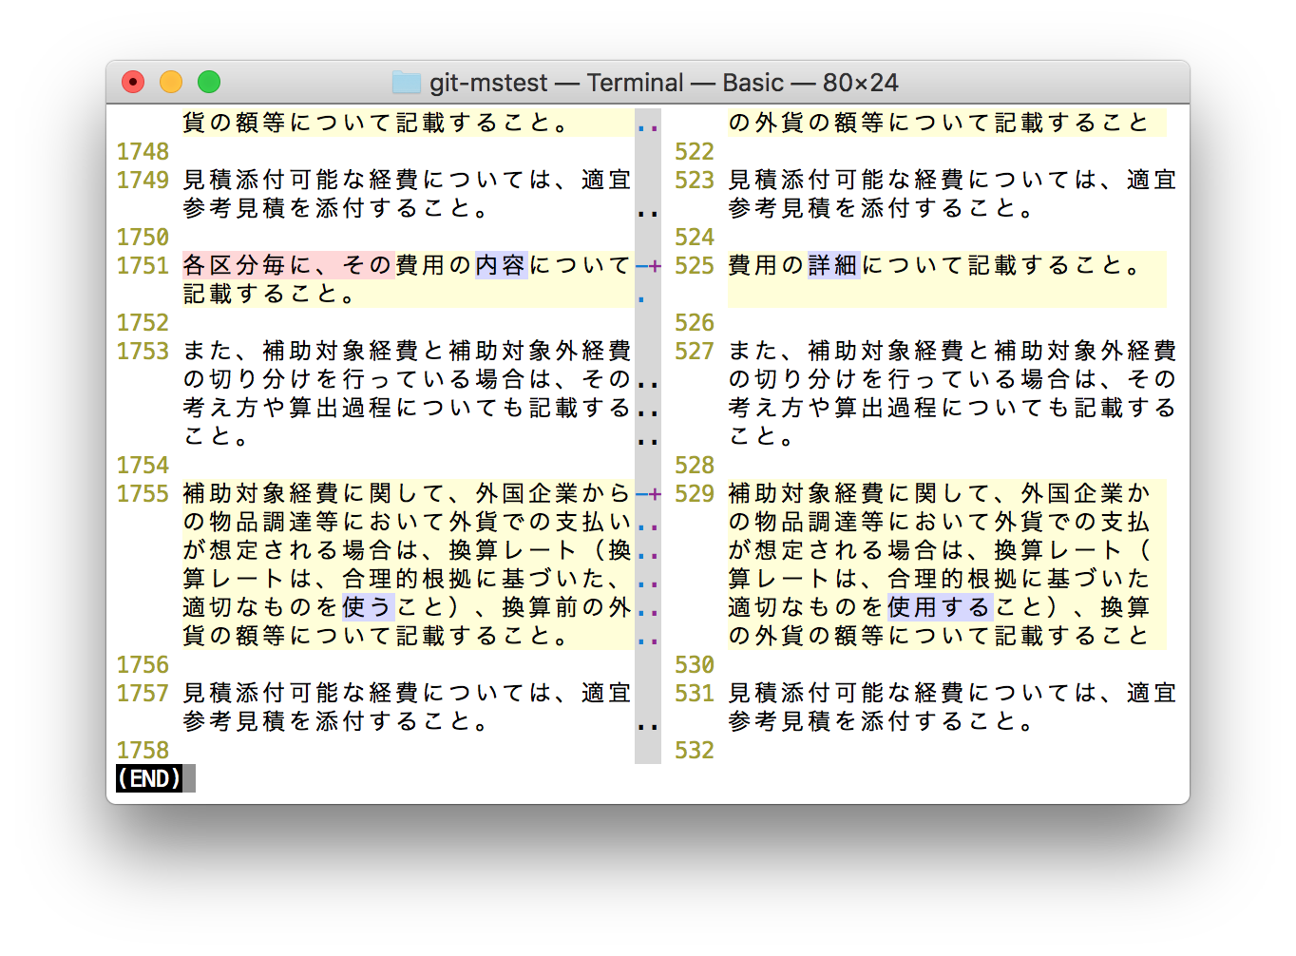
Task: Click line number 1751 in the left pane
Action: tap(143, 266)
